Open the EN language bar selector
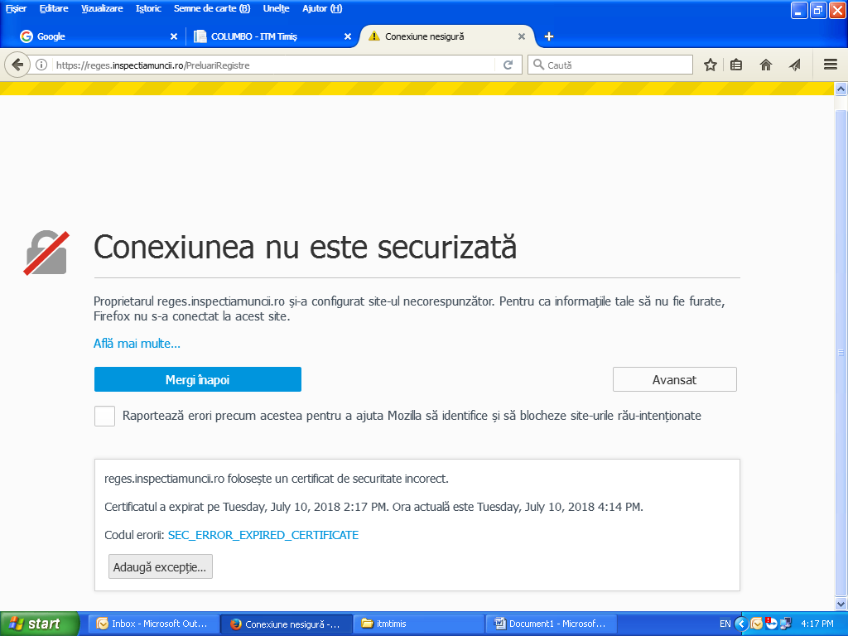The image size is (848, 636). (725, 624)
